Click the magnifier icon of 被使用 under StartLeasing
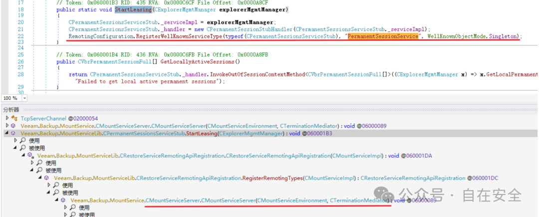Viewport: 539px width, 217px height. [22, 148]
